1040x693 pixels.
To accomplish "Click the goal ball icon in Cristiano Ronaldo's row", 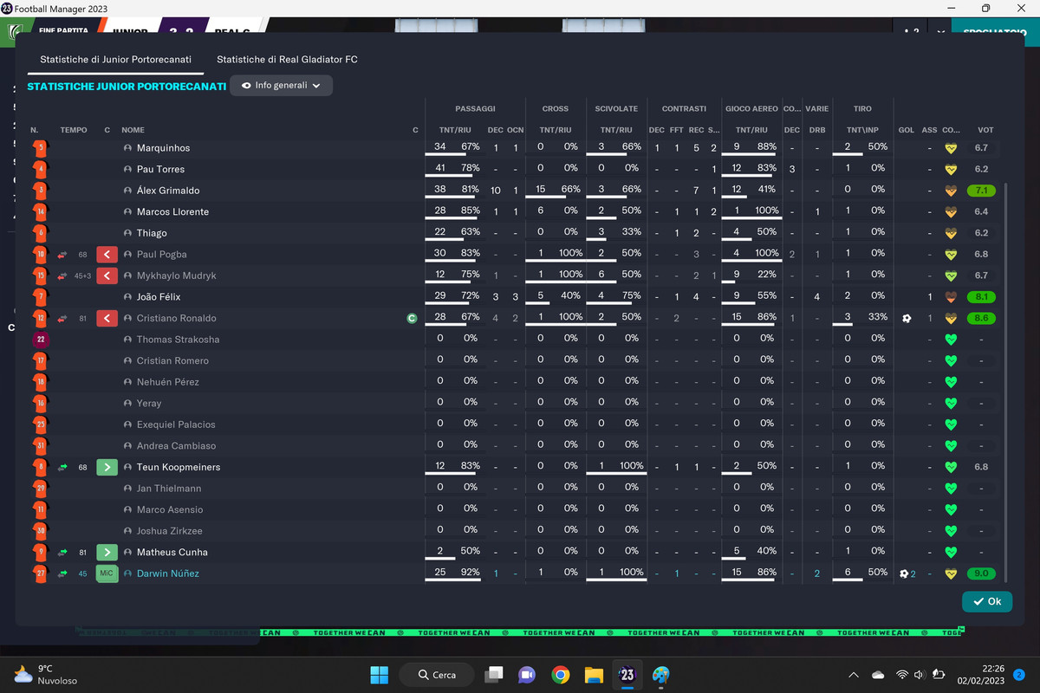I will tap(907, 318).
